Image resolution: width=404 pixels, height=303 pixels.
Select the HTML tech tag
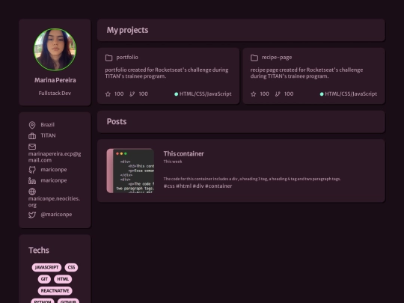63,279
